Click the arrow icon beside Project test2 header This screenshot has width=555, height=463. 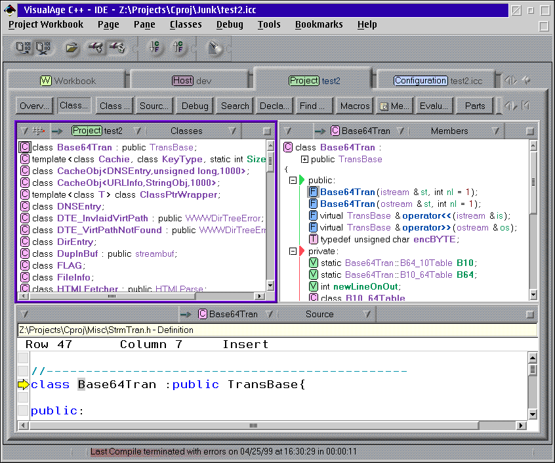57,131
